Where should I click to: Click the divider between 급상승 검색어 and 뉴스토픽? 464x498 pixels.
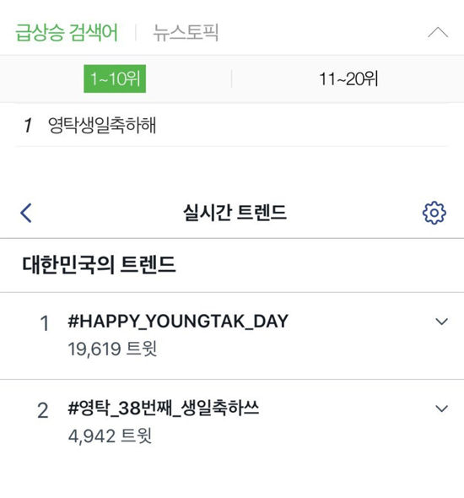point(136,32)
